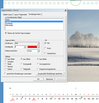
Task: Select Geburtstag in the object list
Action: [x=34, y=25]
